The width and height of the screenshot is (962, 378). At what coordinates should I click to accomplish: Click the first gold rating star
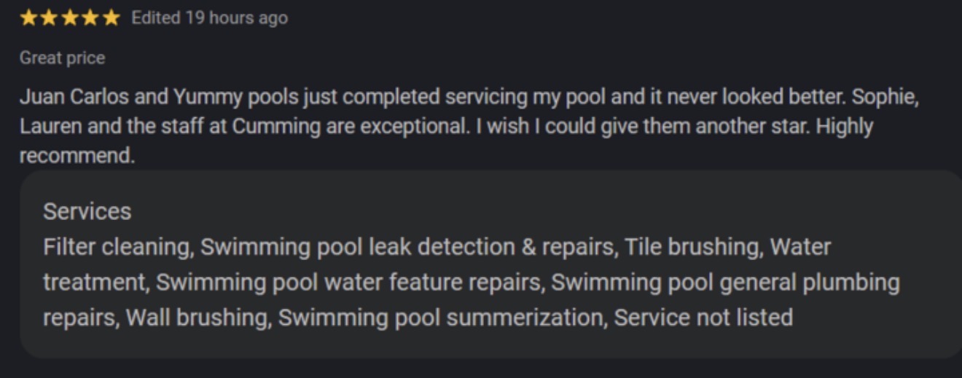click(x=29, y=18)
